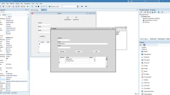Toggle the True checkbox for the CustomHint property
170x95 pixels.
tap(7, 89)
